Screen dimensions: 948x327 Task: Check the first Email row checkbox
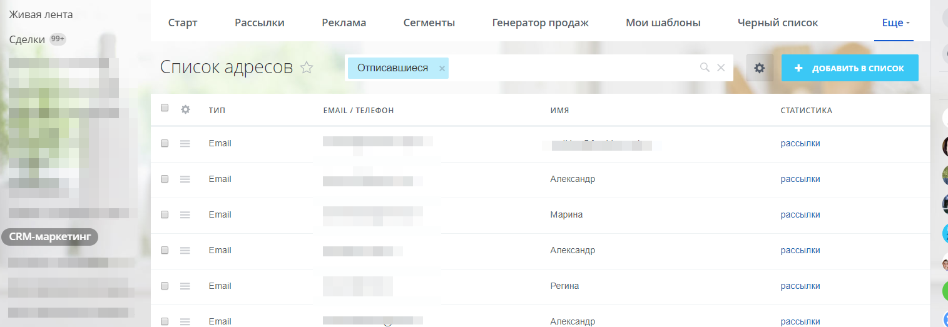tap(165, 143)
